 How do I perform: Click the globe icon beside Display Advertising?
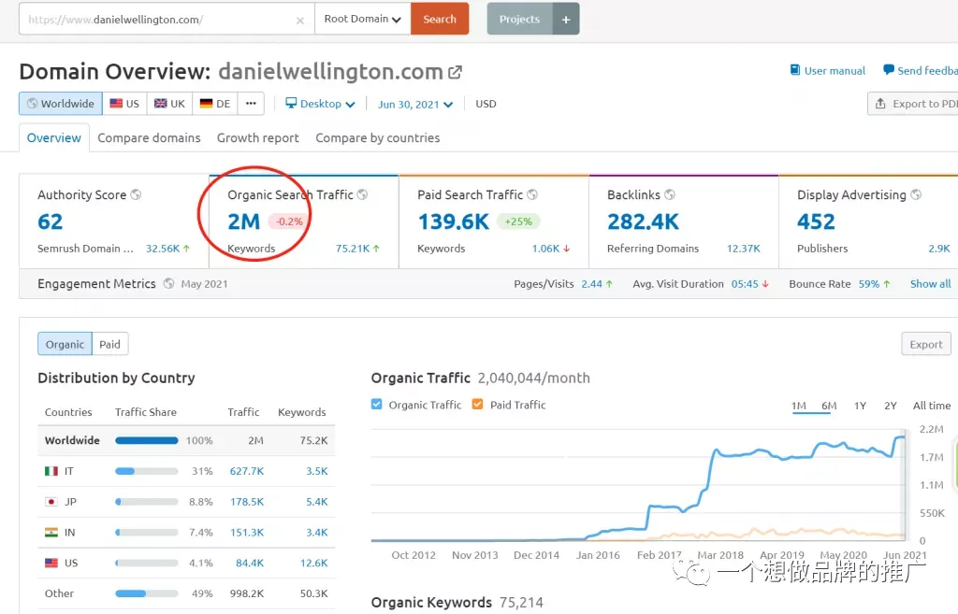[x=916, y=194]
